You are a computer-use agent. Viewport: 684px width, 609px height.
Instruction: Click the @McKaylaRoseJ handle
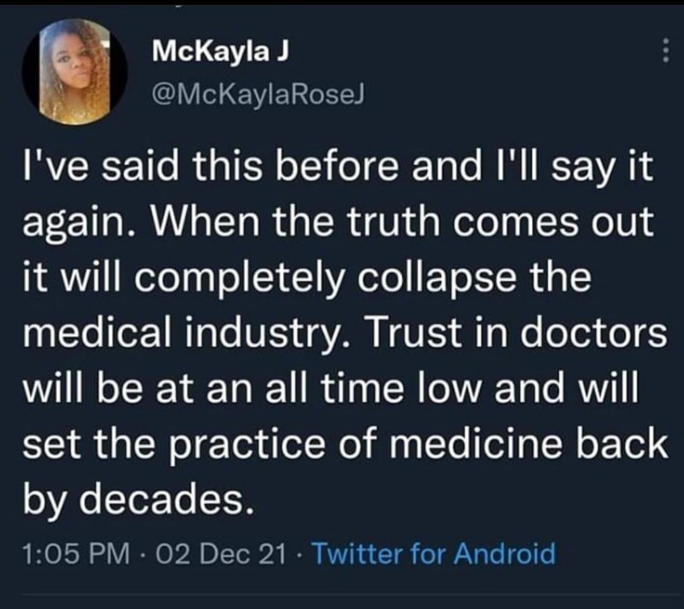(259, 94)
